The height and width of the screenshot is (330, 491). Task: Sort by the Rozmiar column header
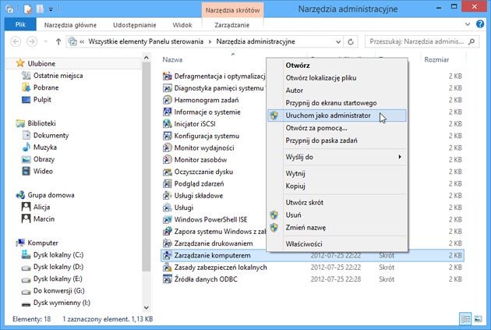(436, 59)
